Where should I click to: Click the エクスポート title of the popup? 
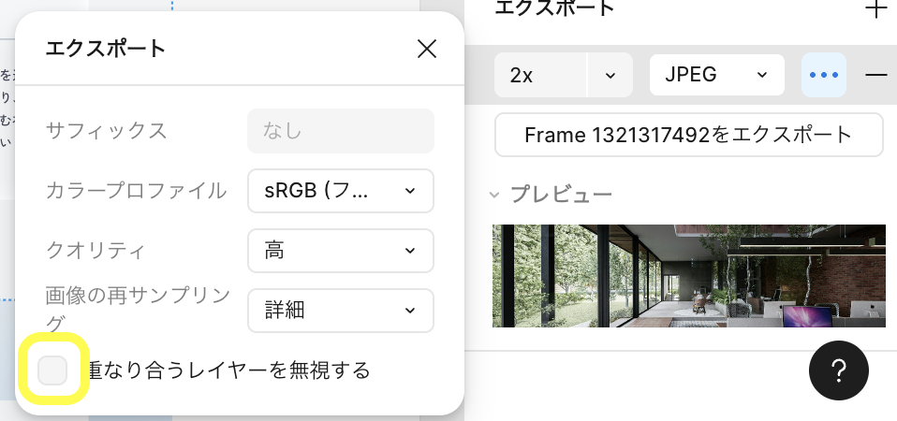click(105, 49)
